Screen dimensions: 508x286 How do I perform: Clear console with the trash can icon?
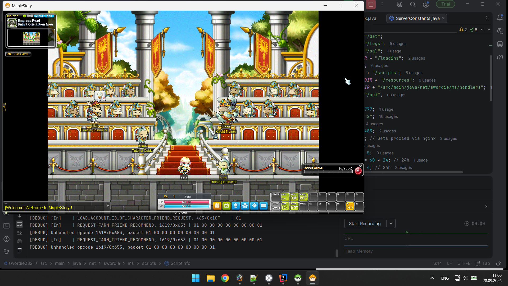click(x=20, y=250)
